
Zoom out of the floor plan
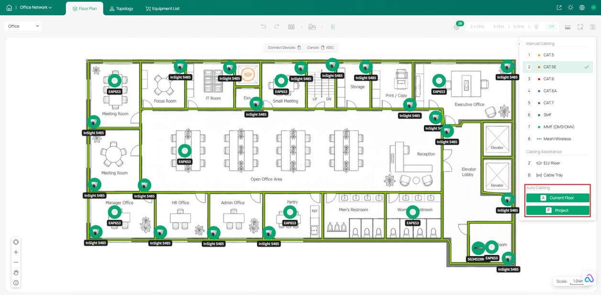(x=16, y=262)
